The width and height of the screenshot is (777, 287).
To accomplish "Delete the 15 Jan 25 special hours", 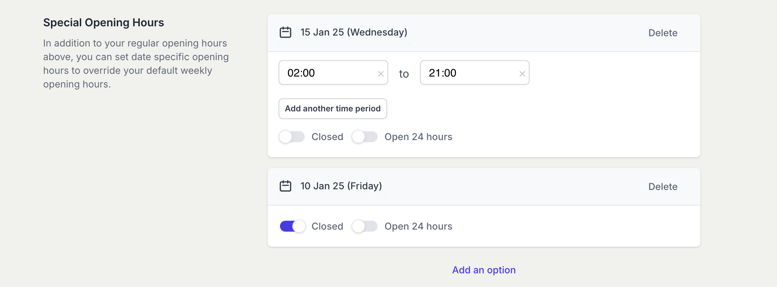I will pos(663,33).
